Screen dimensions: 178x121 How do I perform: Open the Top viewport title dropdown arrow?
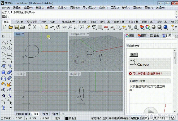click(23, 34)
